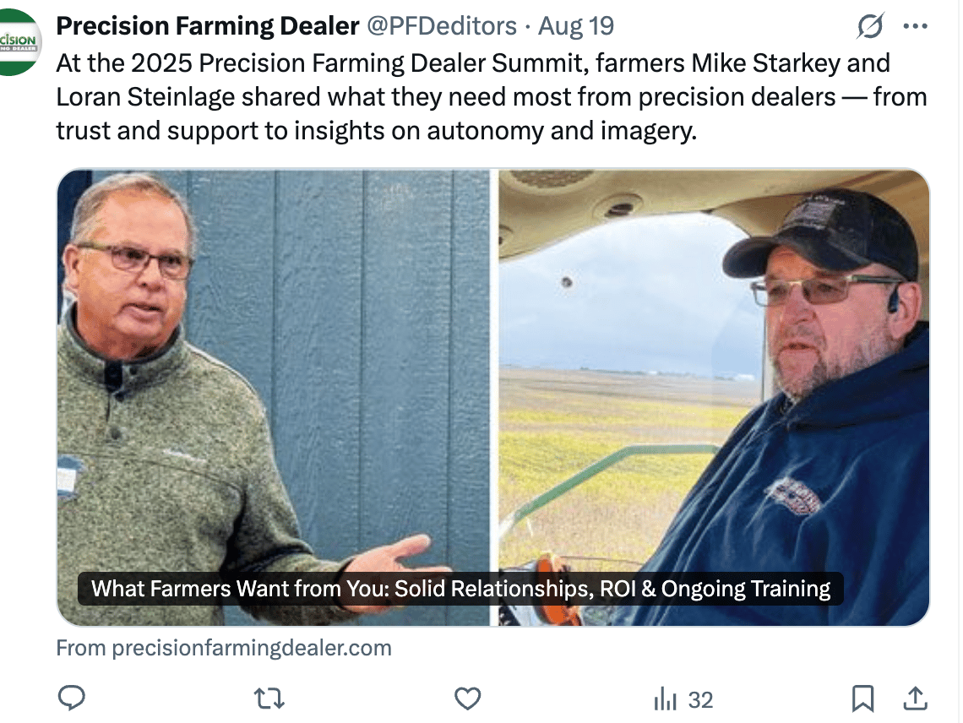
Task: Open the @PFDeditors handle link
Action: [x=442, y=26]
